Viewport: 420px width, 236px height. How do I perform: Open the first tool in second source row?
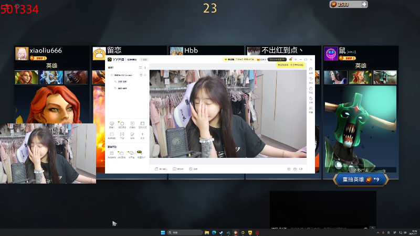[x=112, y=135]
